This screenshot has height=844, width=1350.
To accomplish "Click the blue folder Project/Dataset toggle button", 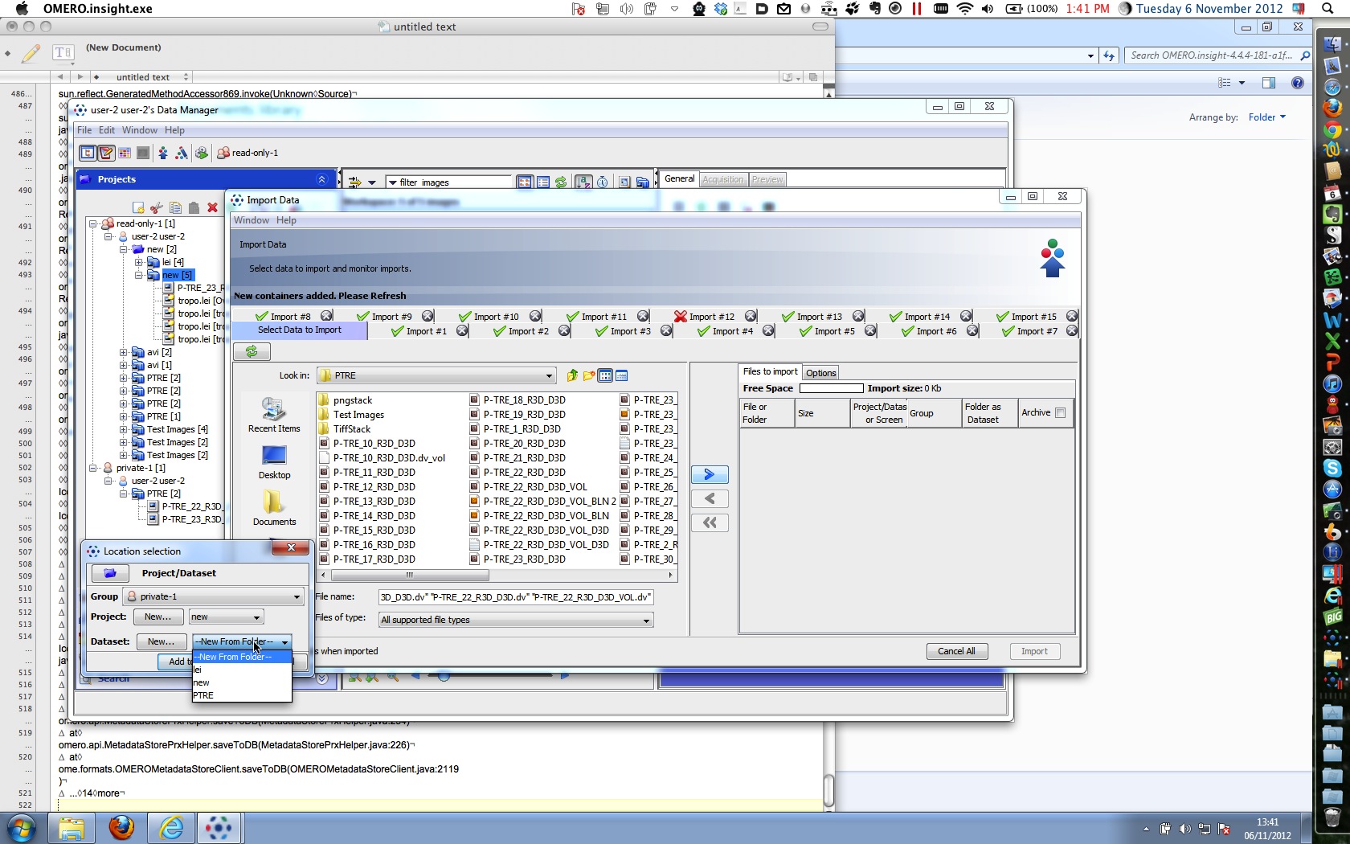I will tap(110, 573).
